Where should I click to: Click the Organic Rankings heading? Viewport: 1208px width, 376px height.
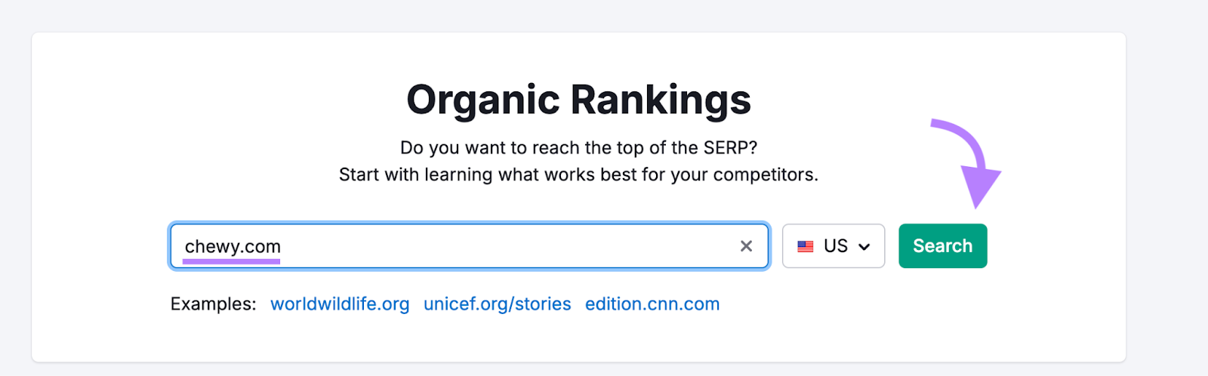point(578,100)
